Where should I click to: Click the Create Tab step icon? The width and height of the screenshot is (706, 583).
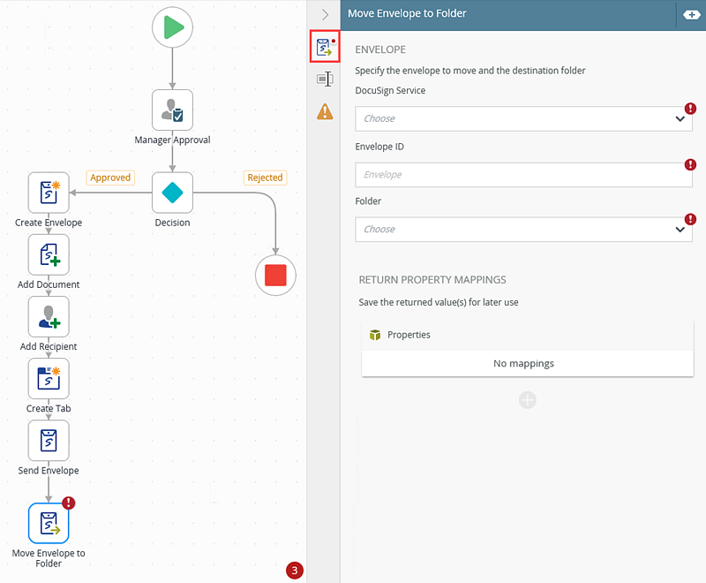(x=49, y=378)
